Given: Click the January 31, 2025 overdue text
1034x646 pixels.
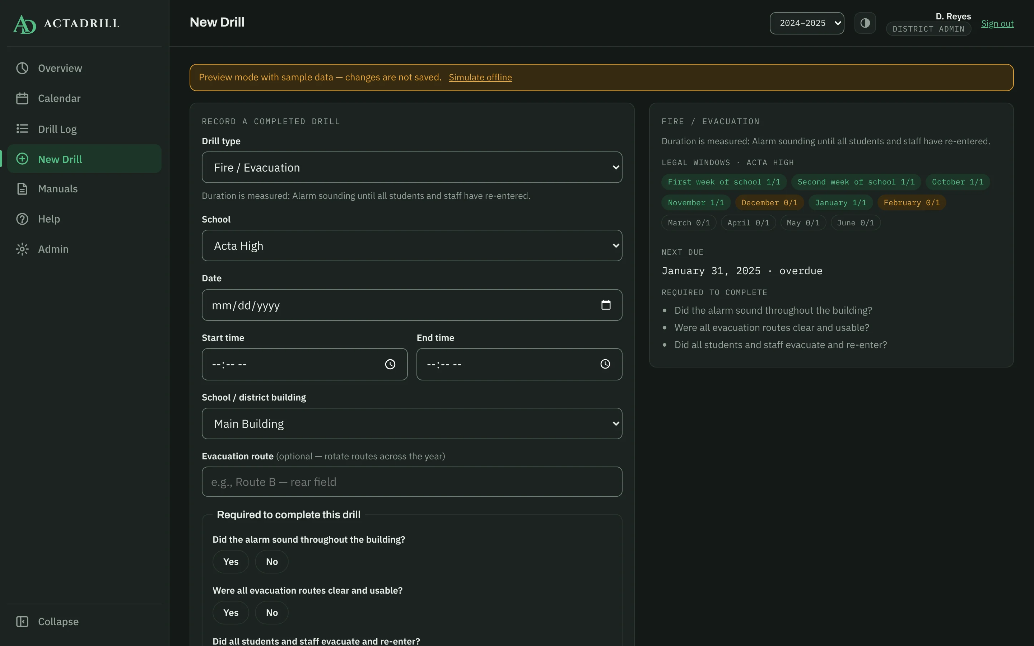Looking at the screenshot, I should [x=742, y=271].
